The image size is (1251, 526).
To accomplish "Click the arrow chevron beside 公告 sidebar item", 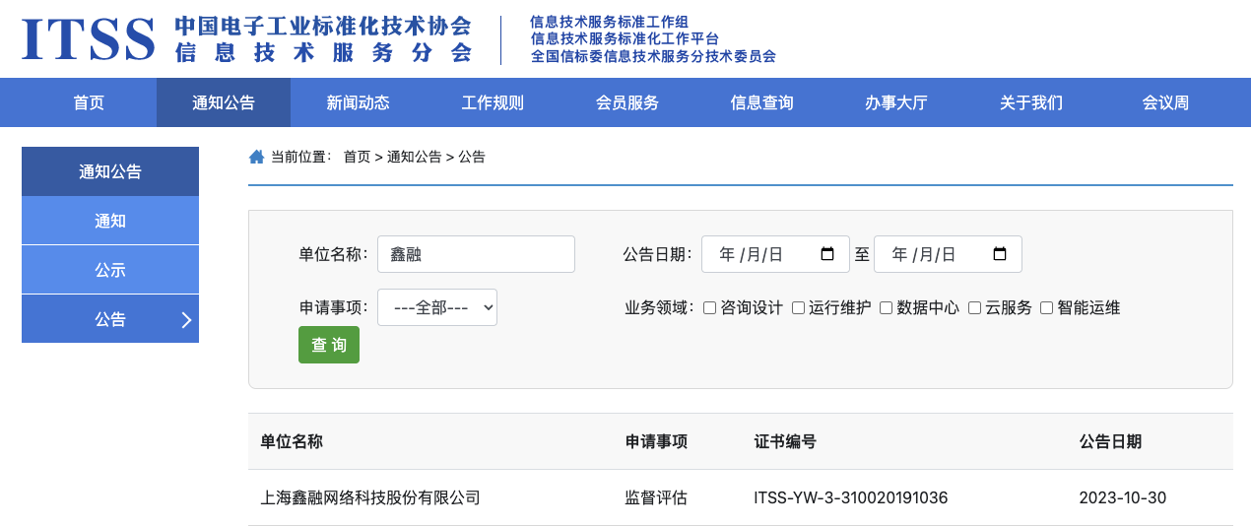I will pyautogui.click(x=186, y=319).
